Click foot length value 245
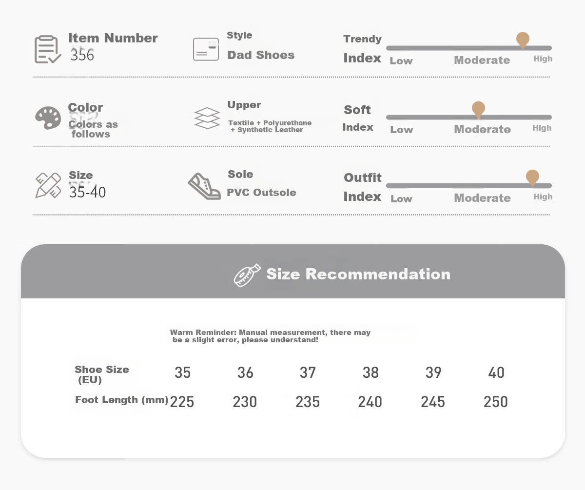 coord(433,402)
